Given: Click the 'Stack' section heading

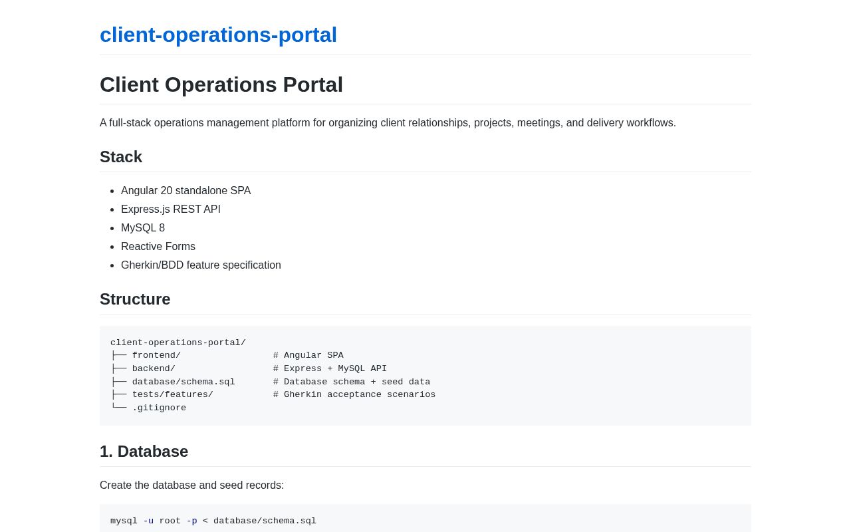Looking at the screenshot, I should (121, 157).
